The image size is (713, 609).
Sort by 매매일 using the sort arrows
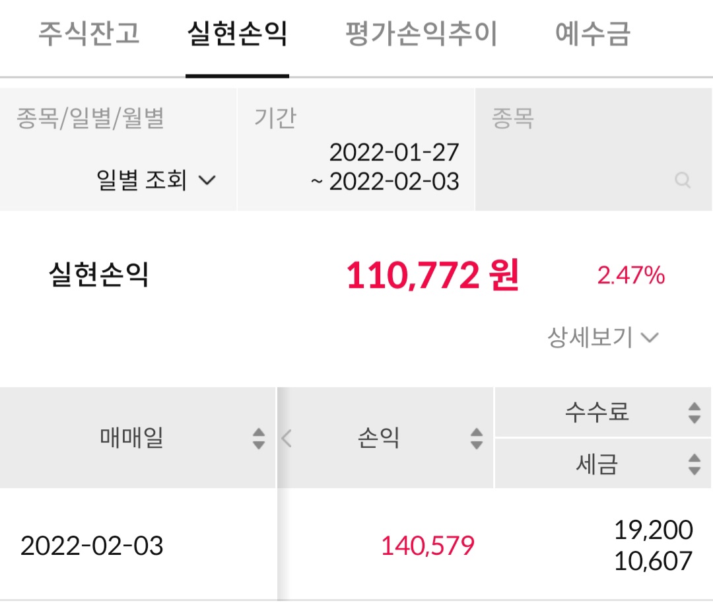pyautogui.click(x=259, y=439)
